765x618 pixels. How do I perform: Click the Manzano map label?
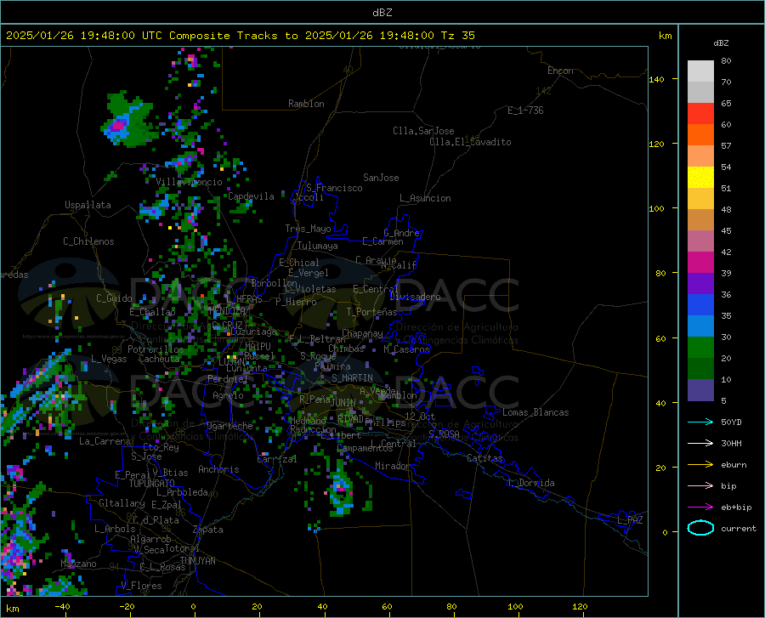point(78,564)
